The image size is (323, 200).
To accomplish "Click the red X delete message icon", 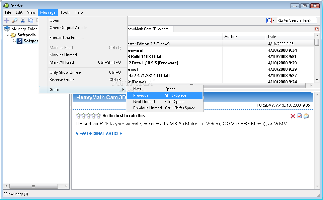I will point(293,116).
